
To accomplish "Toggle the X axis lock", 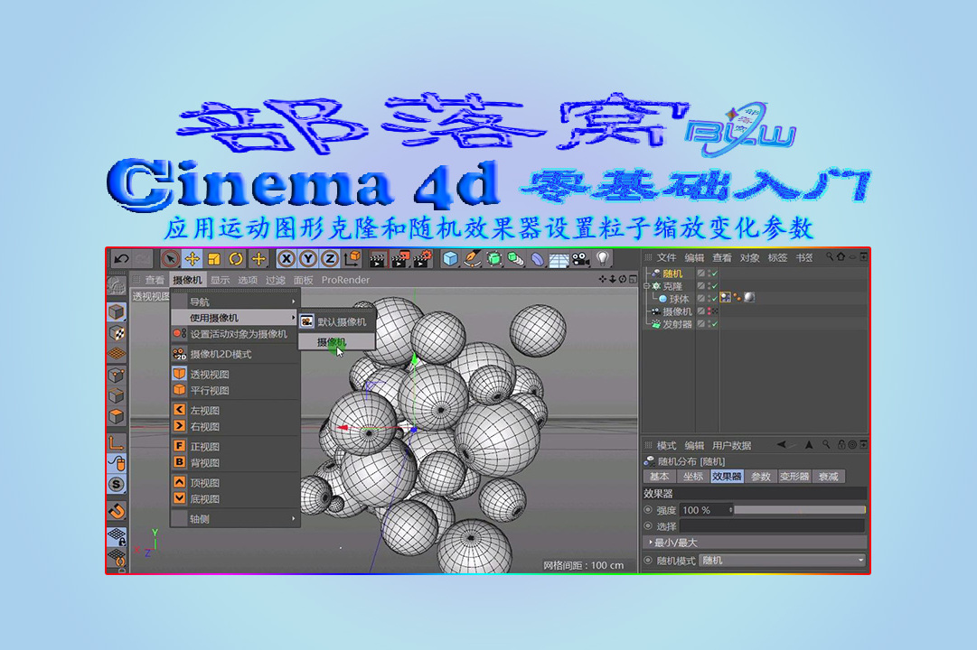I will [x=286, y=258].
